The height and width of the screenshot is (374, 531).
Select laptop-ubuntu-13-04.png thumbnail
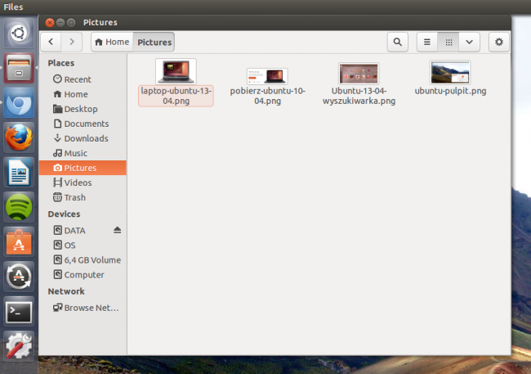click(176, 72)
